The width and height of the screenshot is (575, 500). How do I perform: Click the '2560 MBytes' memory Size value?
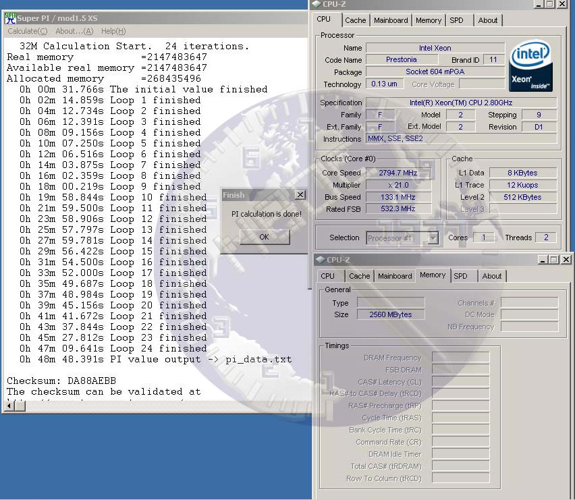391,314
